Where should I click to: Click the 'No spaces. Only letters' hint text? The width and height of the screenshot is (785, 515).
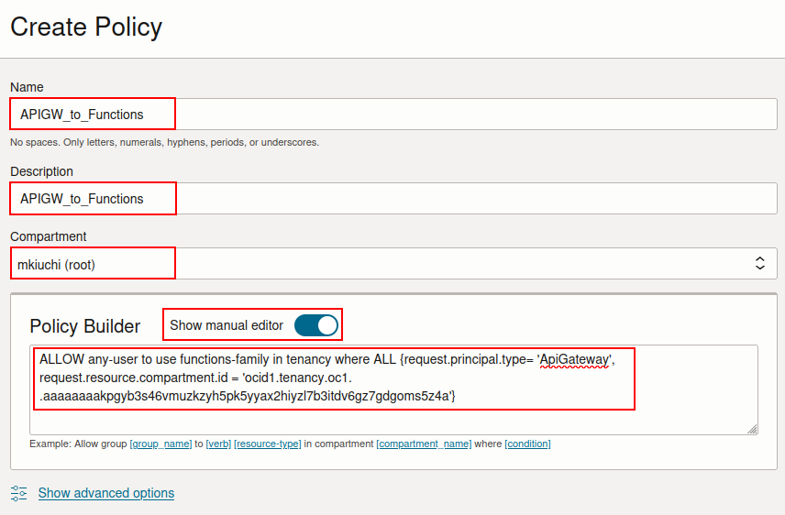tap(165, 143)
